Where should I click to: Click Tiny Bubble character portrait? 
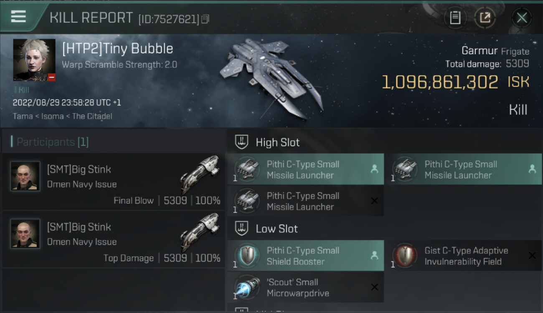(x=34, y=60)
